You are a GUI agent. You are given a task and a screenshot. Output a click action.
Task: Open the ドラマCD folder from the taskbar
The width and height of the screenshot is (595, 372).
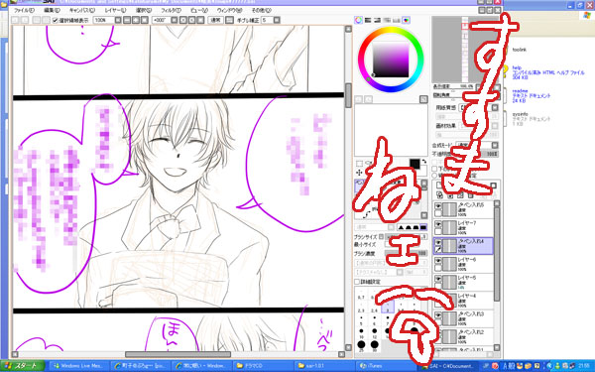[263, 366]
